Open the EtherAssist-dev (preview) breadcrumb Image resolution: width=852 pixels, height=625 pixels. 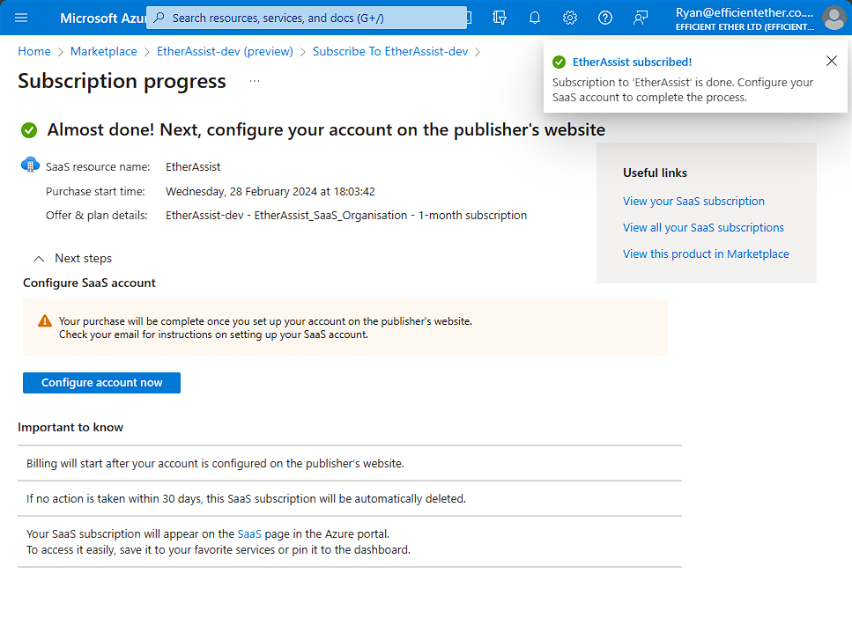click(x=225, y=51)
